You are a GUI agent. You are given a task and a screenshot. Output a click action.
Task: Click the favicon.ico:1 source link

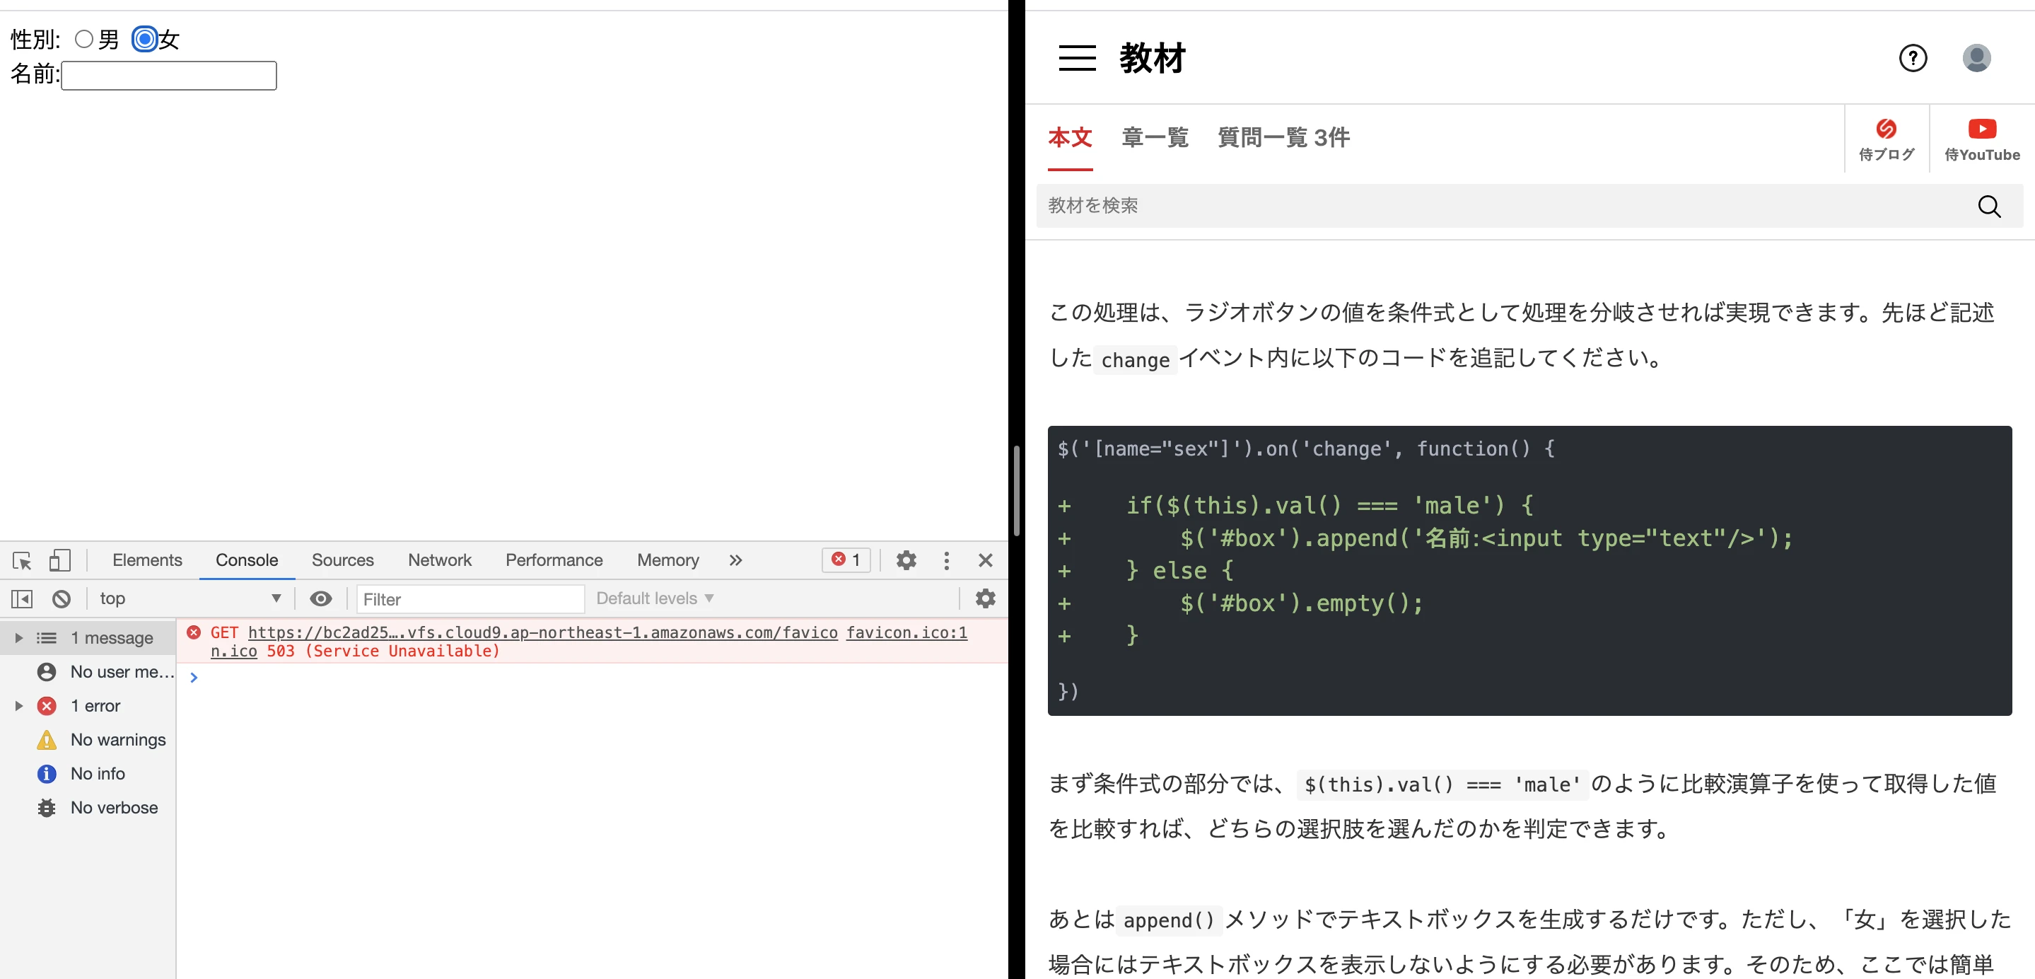tap(906, 633)
